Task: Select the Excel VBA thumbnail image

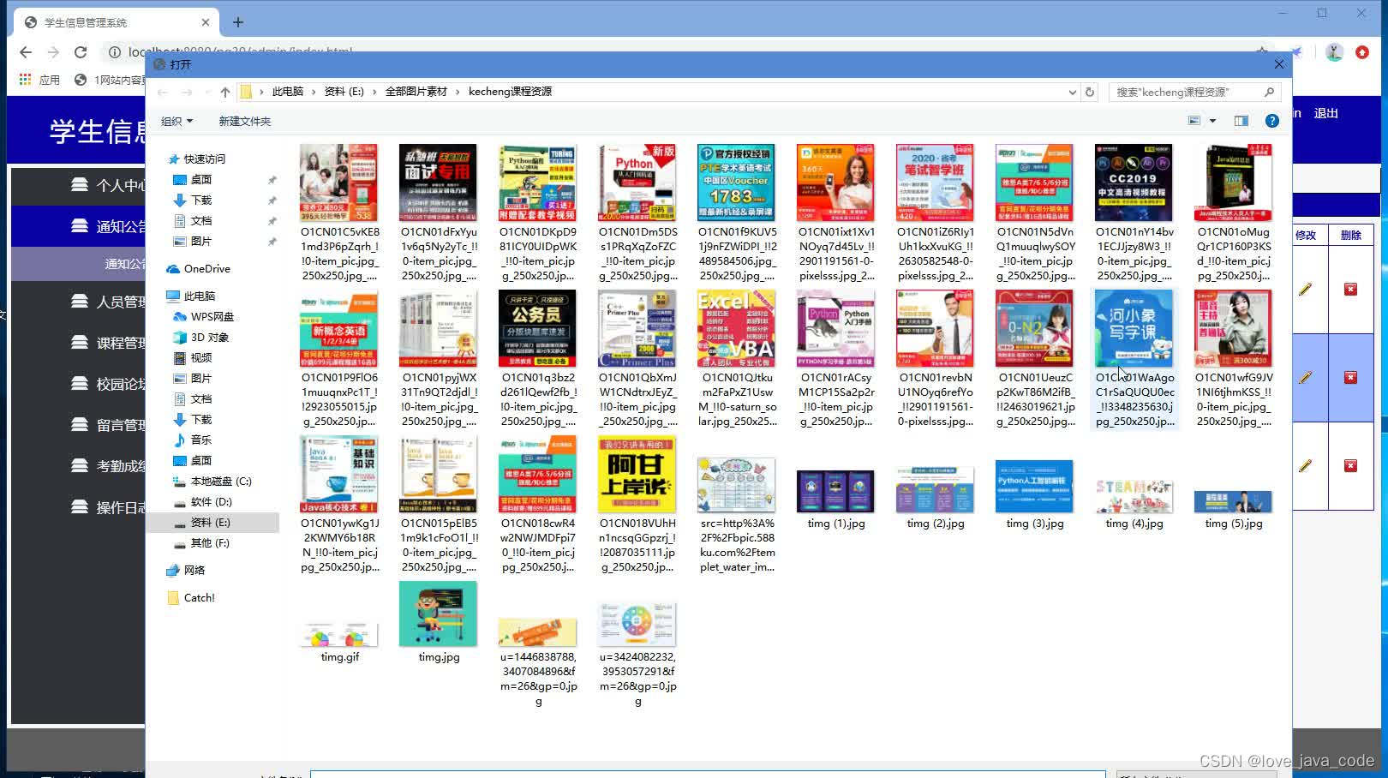Action: [x=736, y=328]
